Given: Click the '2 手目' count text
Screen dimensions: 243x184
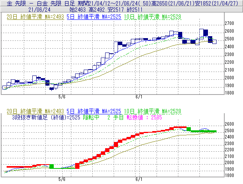Looking at the screenshot, I should [x=115, y=117].
